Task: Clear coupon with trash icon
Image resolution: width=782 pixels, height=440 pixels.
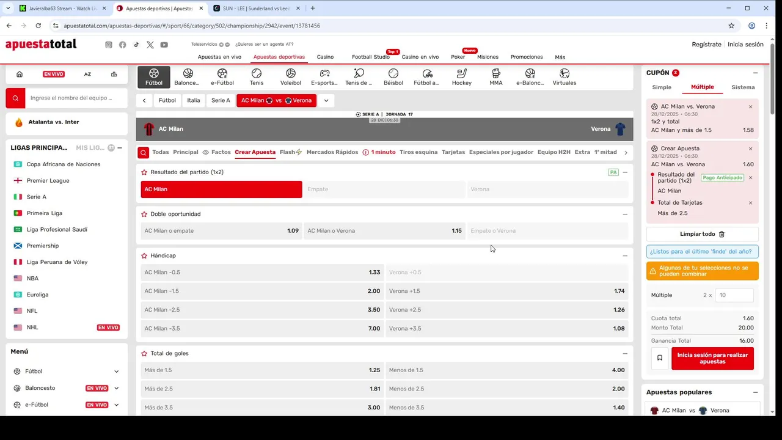Action: click(x=722, y=234)
